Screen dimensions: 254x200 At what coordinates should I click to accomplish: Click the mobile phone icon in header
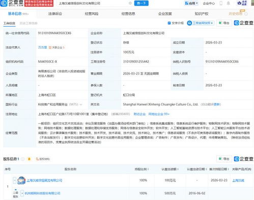click(x=221, y=3)
